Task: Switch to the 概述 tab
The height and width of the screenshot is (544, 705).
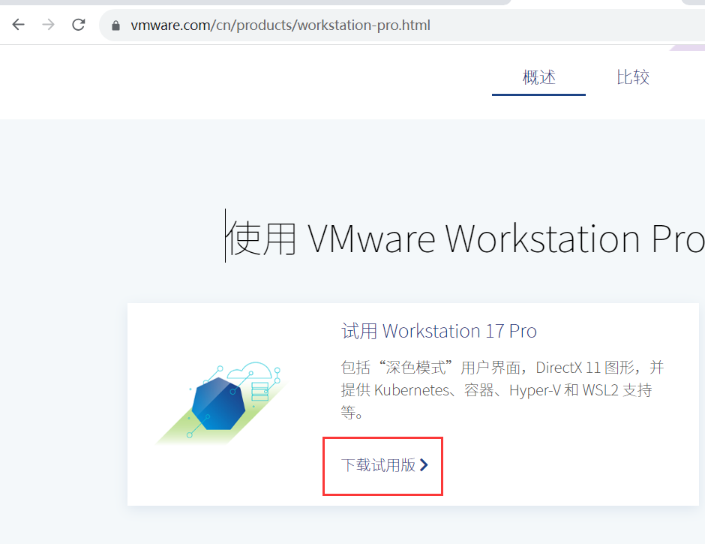Action: pyautogui.click(x=538, y=77)
